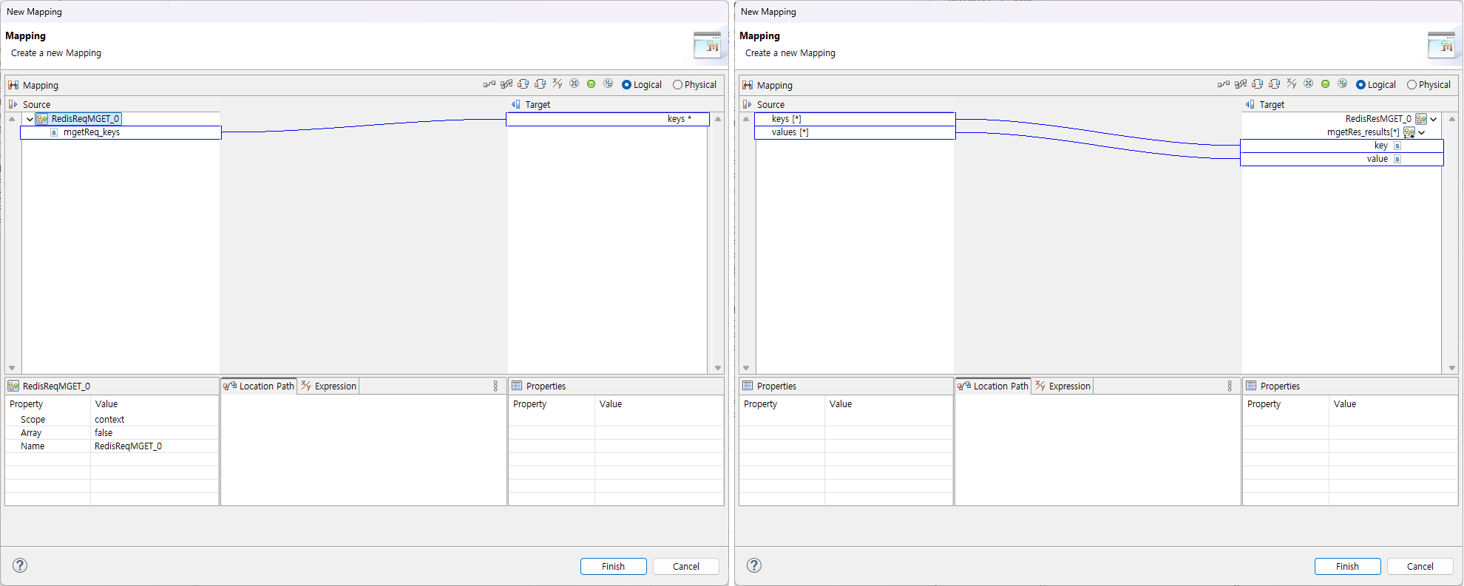Screen dimensions: 1464x586
Task: Click Finish button in left dialog
Action: pos(614,566)
